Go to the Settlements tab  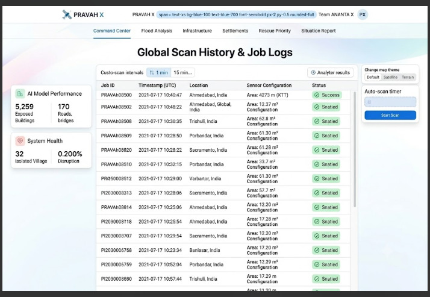point(235,31)
